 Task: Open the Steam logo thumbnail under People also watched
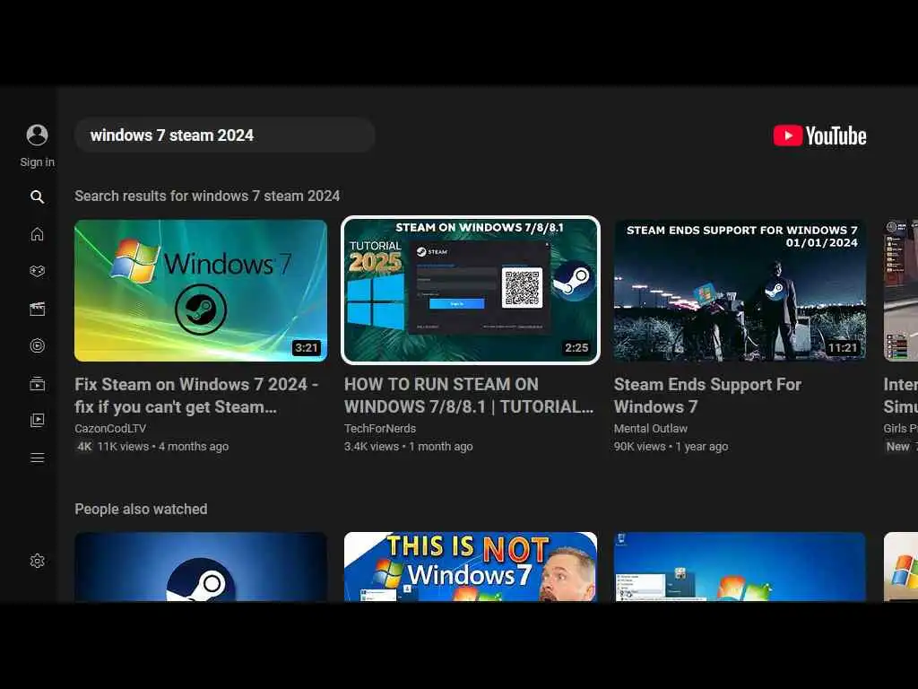click(201, 567)
